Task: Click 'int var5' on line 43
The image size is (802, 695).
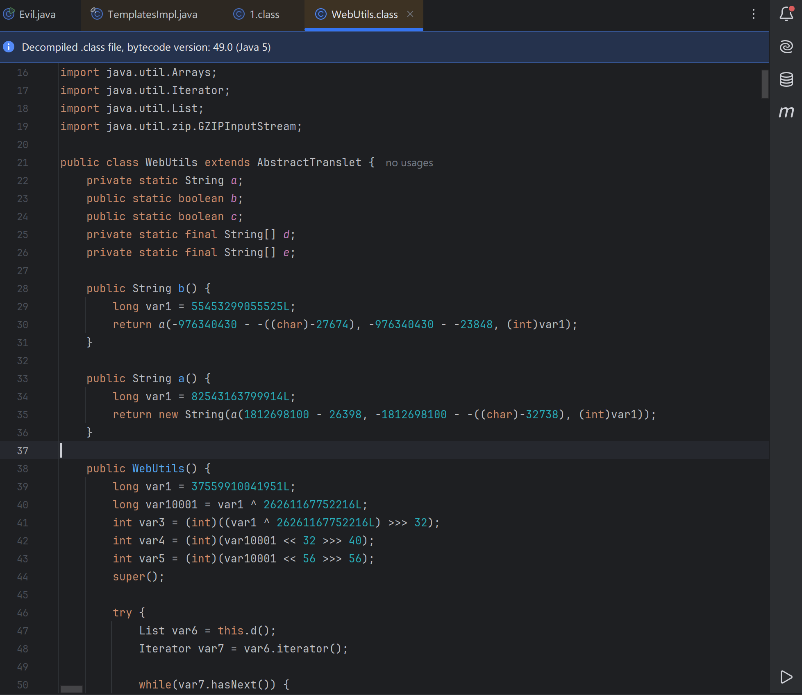Action: tap(139, 559)
